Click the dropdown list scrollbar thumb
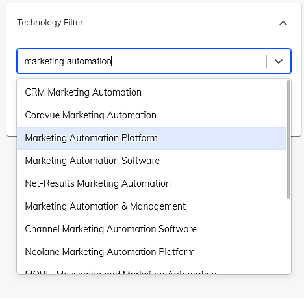 [288, 140]
